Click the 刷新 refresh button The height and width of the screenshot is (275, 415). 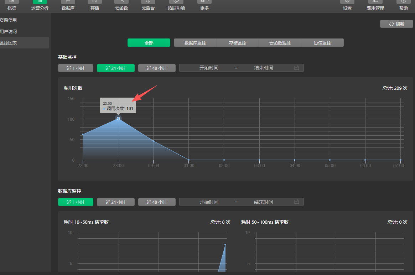click(x=396, y=24)
